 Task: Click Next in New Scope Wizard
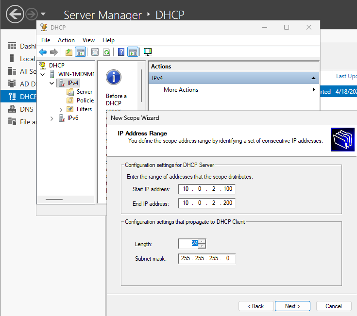pyautogui.click(x=292, y=306)
